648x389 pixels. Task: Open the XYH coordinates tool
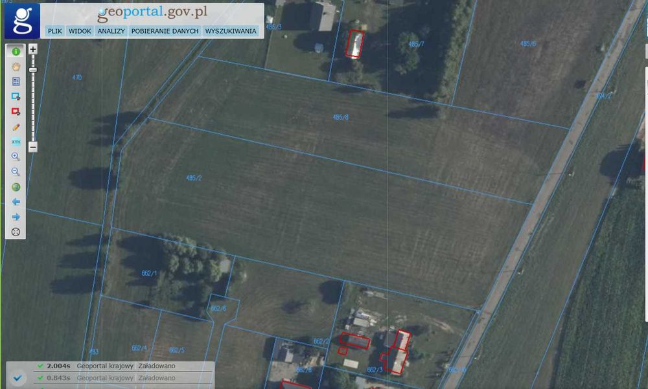point(16,142)
